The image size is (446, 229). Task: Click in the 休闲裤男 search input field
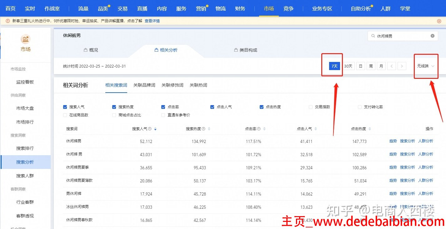tap(403, 36)
